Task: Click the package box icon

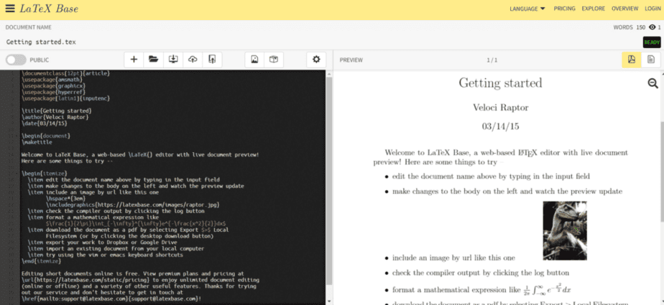Action: (274, 60)
